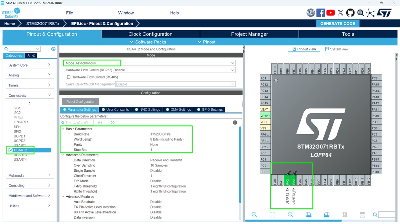Open the ST Facebook page
Image resolution: width=400 pixels, height=224 pixels.
(x=320, y=13)
